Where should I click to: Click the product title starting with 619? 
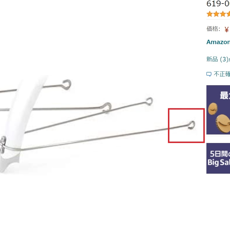pos(218,4)
